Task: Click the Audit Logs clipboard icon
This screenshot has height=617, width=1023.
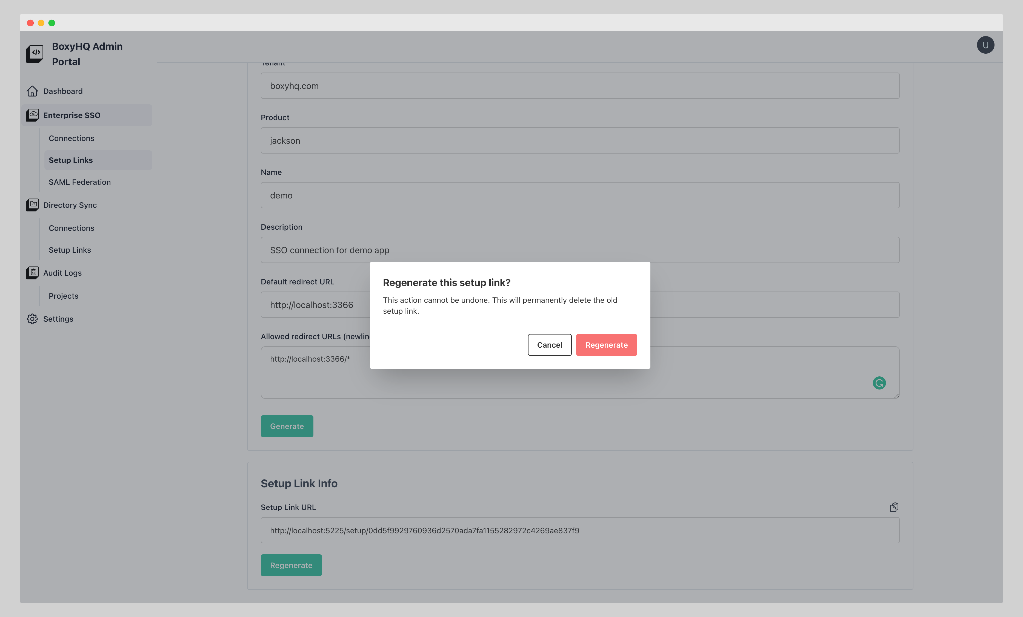Action: [x=32, y=273]
